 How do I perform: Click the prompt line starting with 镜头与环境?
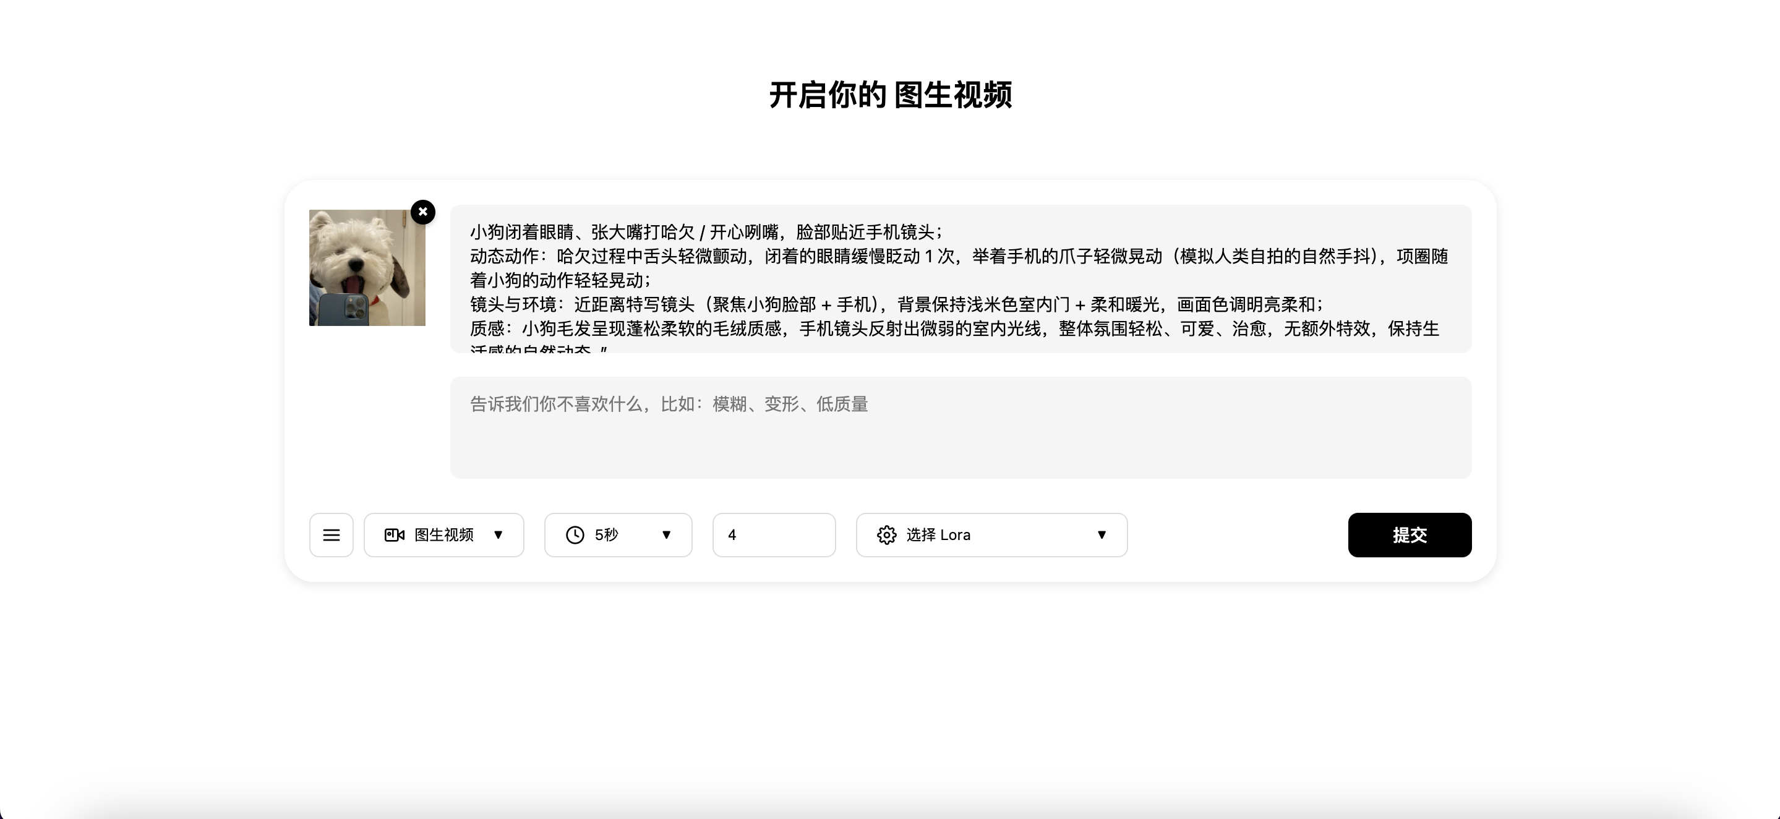[896, 305]
